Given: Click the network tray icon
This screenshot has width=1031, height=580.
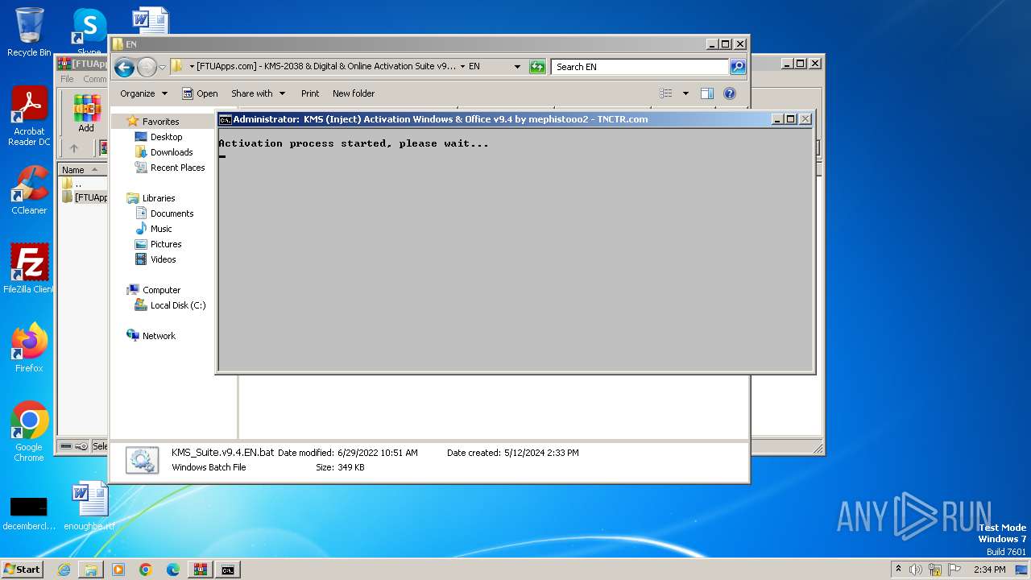Looking at the screenshot, I should [x=935, y=570].
